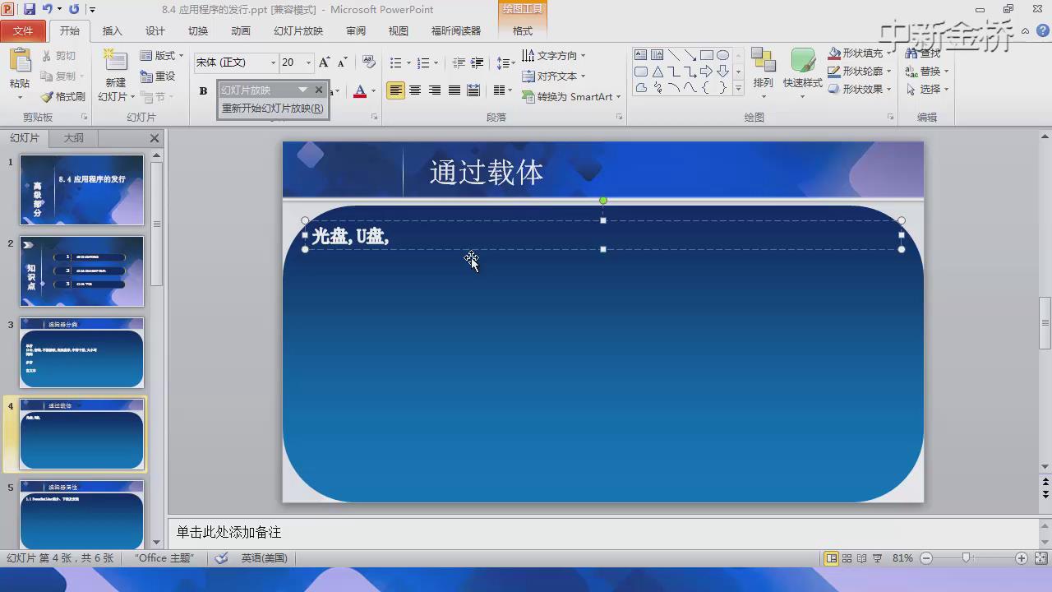Toggle Align Text Left button
This screenshot has height=592, width=1052.
click(x=396, y=90)
